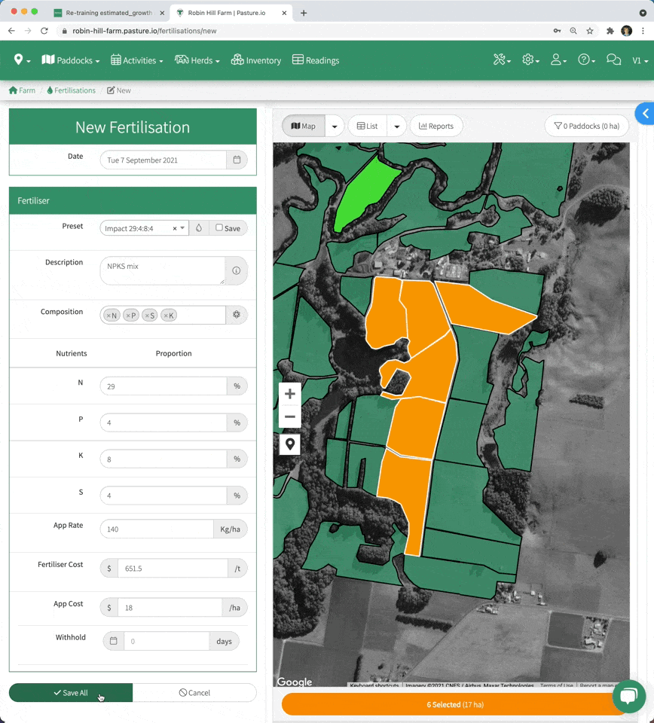654x723 pixels.
Task: Open the chat conversations icon
Action: click(613, 60)
